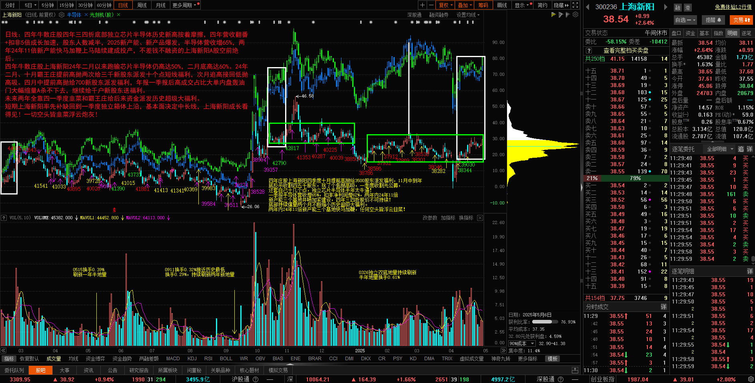Click red dollar marker at chart bottom
Viewport: 755px width, 383px height.
[x=114, y=210]
